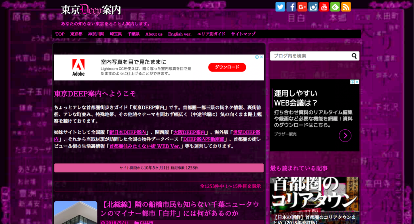Switch to English ver. page
The image size is (414, 224).
coord(180,34)
